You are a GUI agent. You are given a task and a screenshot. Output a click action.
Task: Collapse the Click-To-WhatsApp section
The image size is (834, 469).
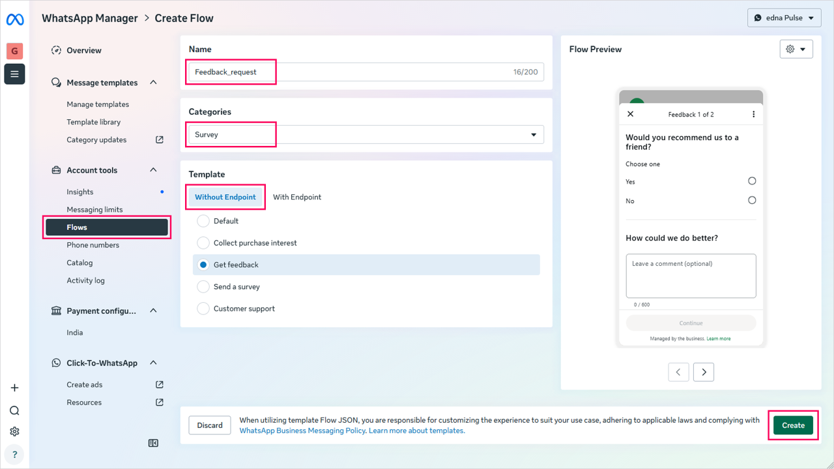[153, 363]
